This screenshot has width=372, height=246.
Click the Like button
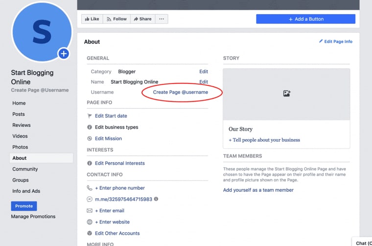[92, 19]
